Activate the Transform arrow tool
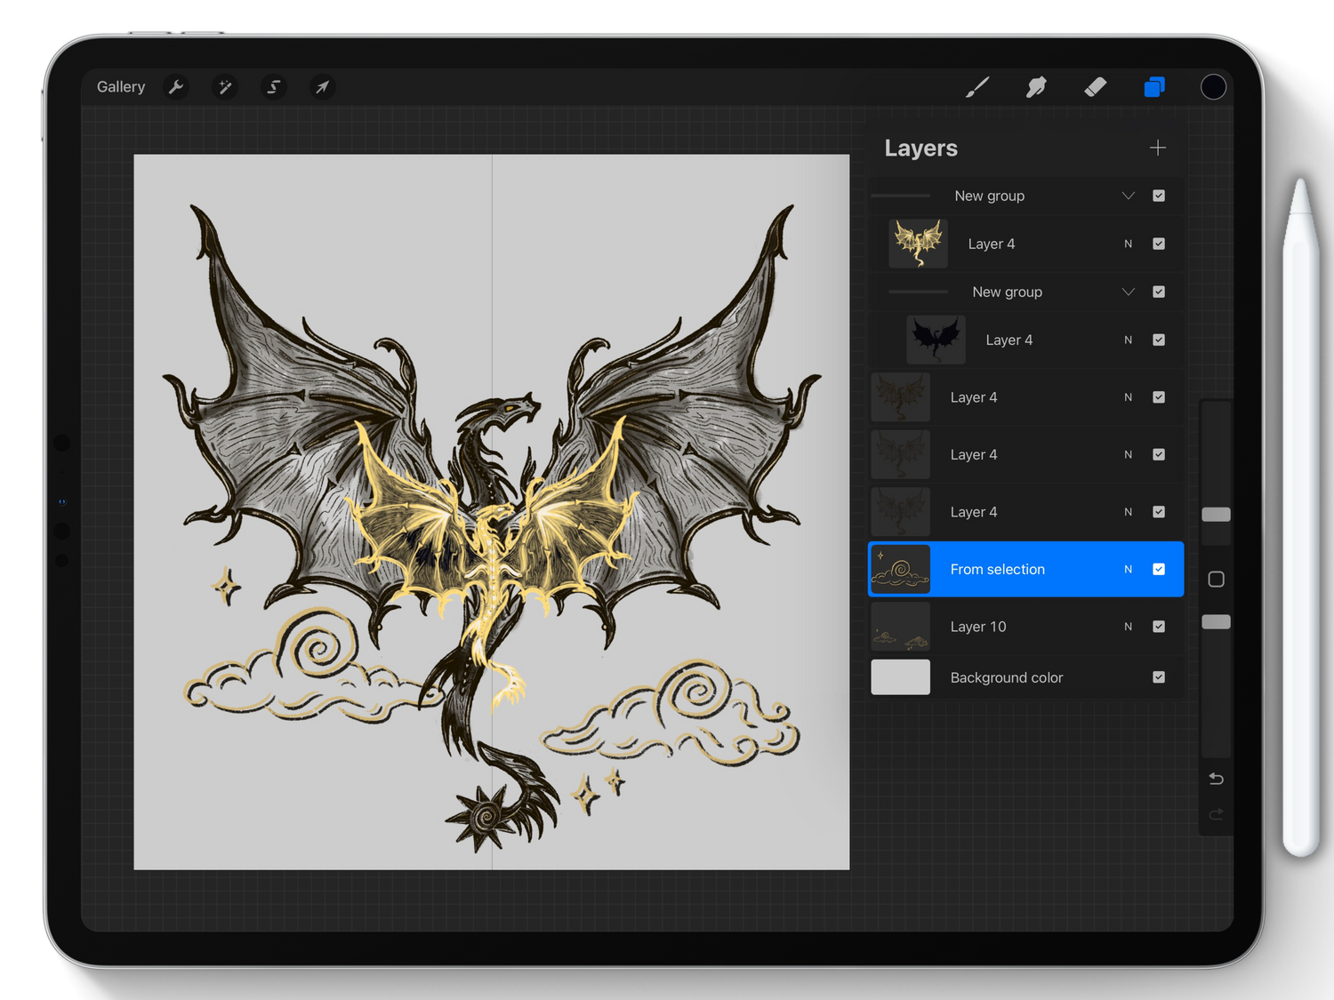1334x1000 pixels. pos(322,87)
